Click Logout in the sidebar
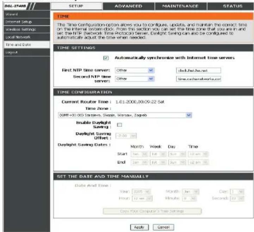Image resolution: width=254 pixels, height=232 pixels. (27, 52)
